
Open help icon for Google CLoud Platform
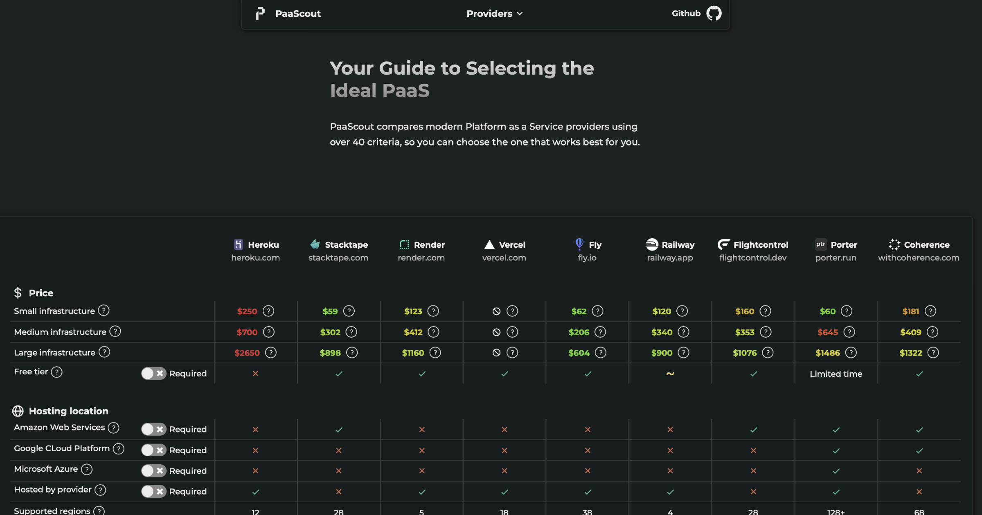pos(119,449)
